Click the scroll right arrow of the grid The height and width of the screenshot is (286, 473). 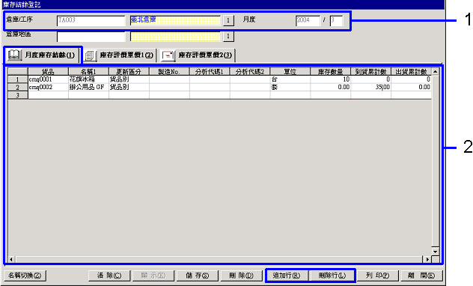coord(427,259)
